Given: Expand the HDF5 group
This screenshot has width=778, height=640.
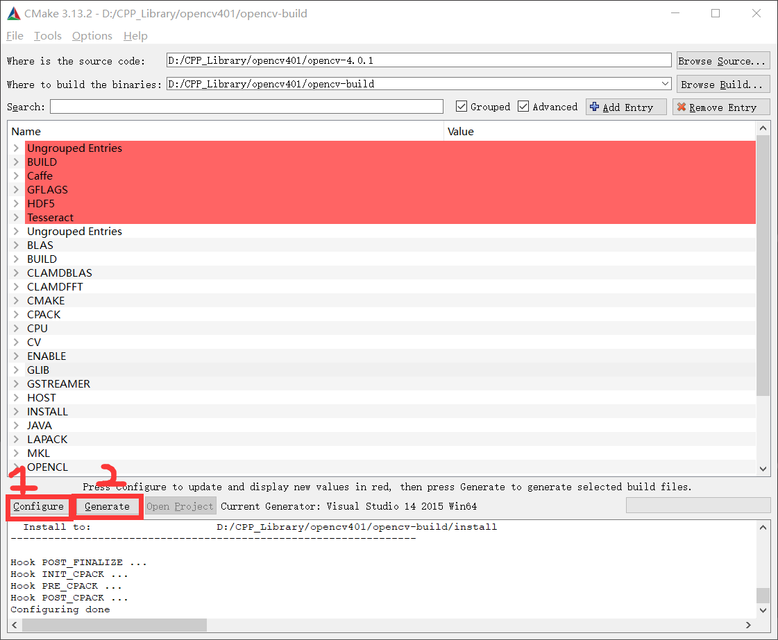Looking at the screenshot, I should 15,203.
